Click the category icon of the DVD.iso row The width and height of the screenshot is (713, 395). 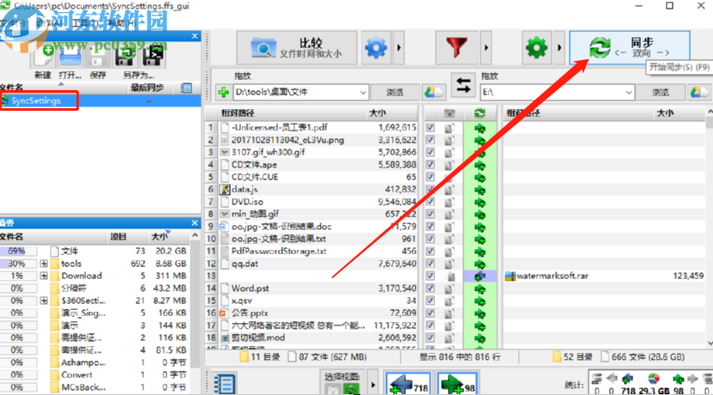pyautogui.click(x=450, y=202)
